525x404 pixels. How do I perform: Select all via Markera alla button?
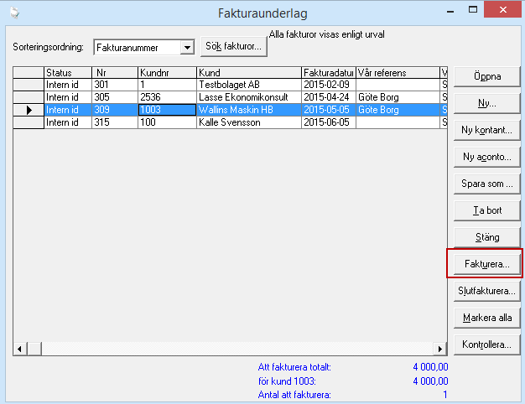pos(486,318)
